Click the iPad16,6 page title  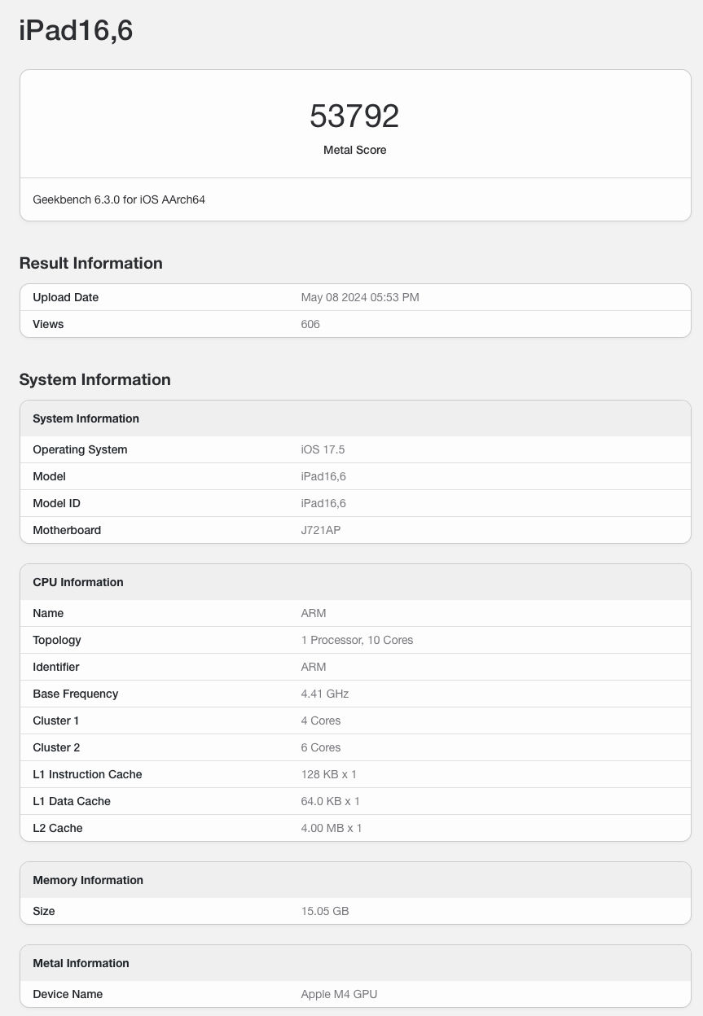tap(76, 31)
